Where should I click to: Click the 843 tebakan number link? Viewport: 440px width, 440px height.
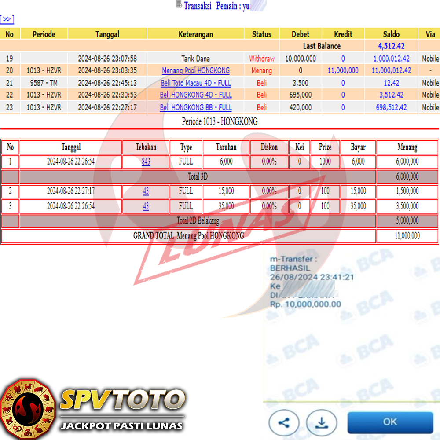tap(146, 161)
